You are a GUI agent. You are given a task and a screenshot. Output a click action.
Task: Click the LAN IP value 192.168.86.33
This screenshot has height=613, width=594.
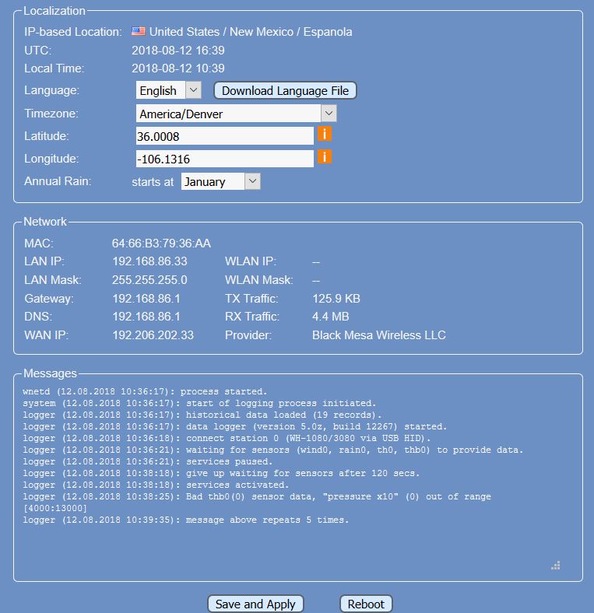[149, 261]
